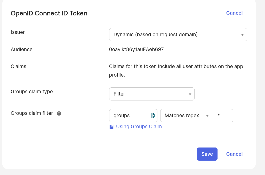265x175 pixels.
Task: Click the Filter value in Groups claim type
Action: [119, 94]
